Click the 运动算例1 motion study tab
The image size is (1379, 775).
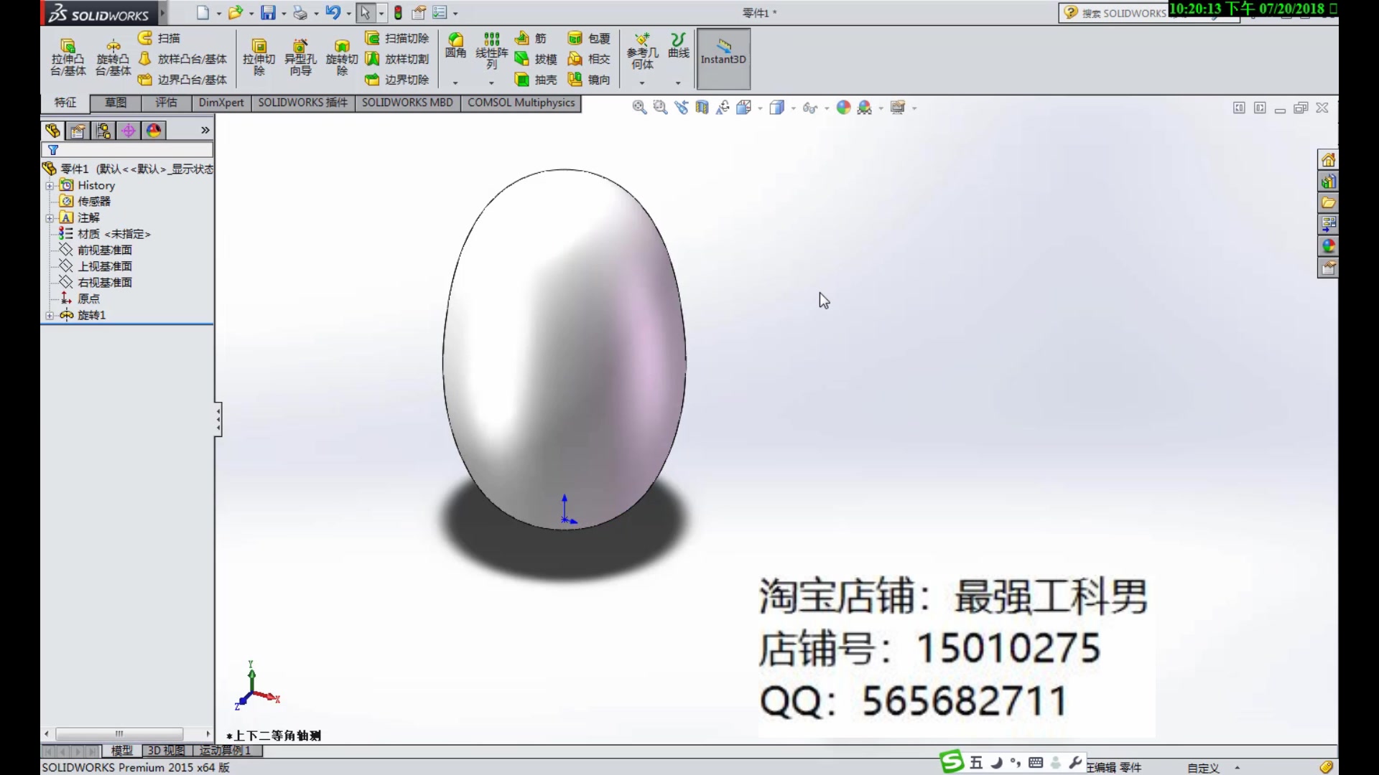click(x=226, y=751)
